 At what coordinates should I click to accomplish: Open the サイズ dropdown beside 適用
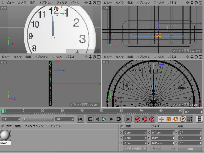click(x=162, y=149)
